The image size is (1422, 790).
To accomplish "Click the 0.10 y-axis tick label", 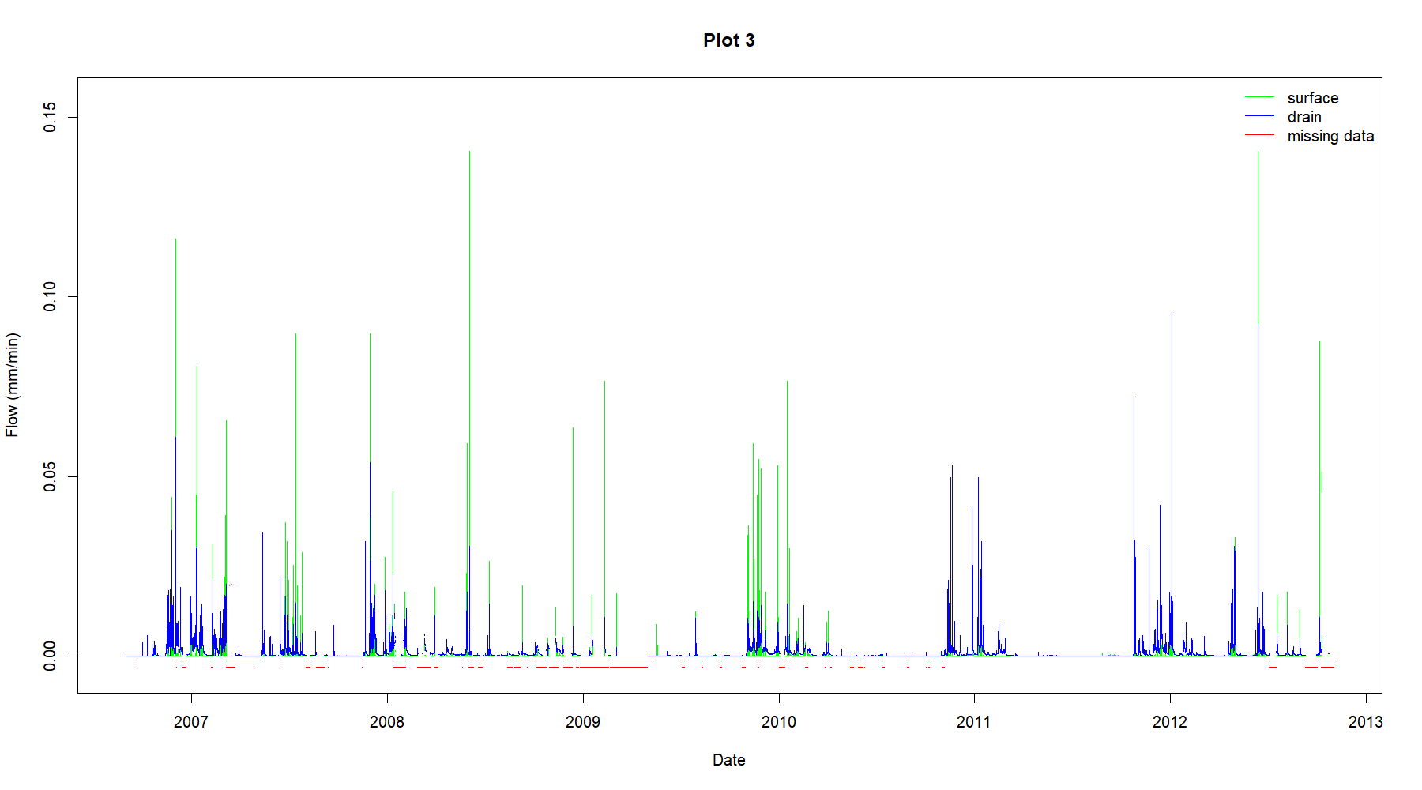I will (50, 296).
